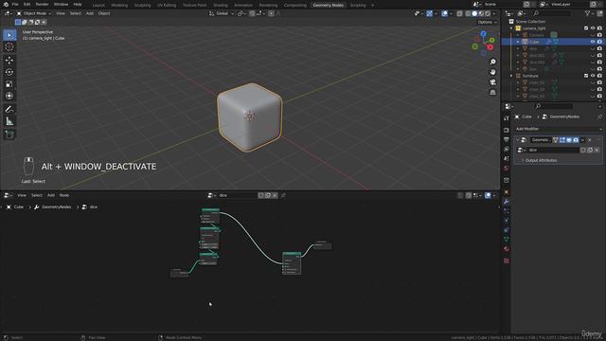Toggle exclude checkbox for furniture collection
The height and width of the screenshot is (341, 606).
point(586,76)
